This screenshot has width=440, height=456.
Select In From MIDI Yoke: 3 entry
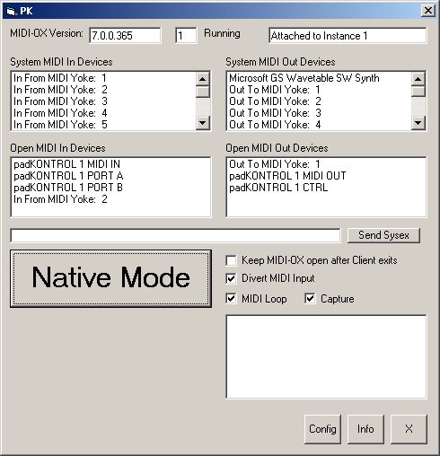click(60, 101)
